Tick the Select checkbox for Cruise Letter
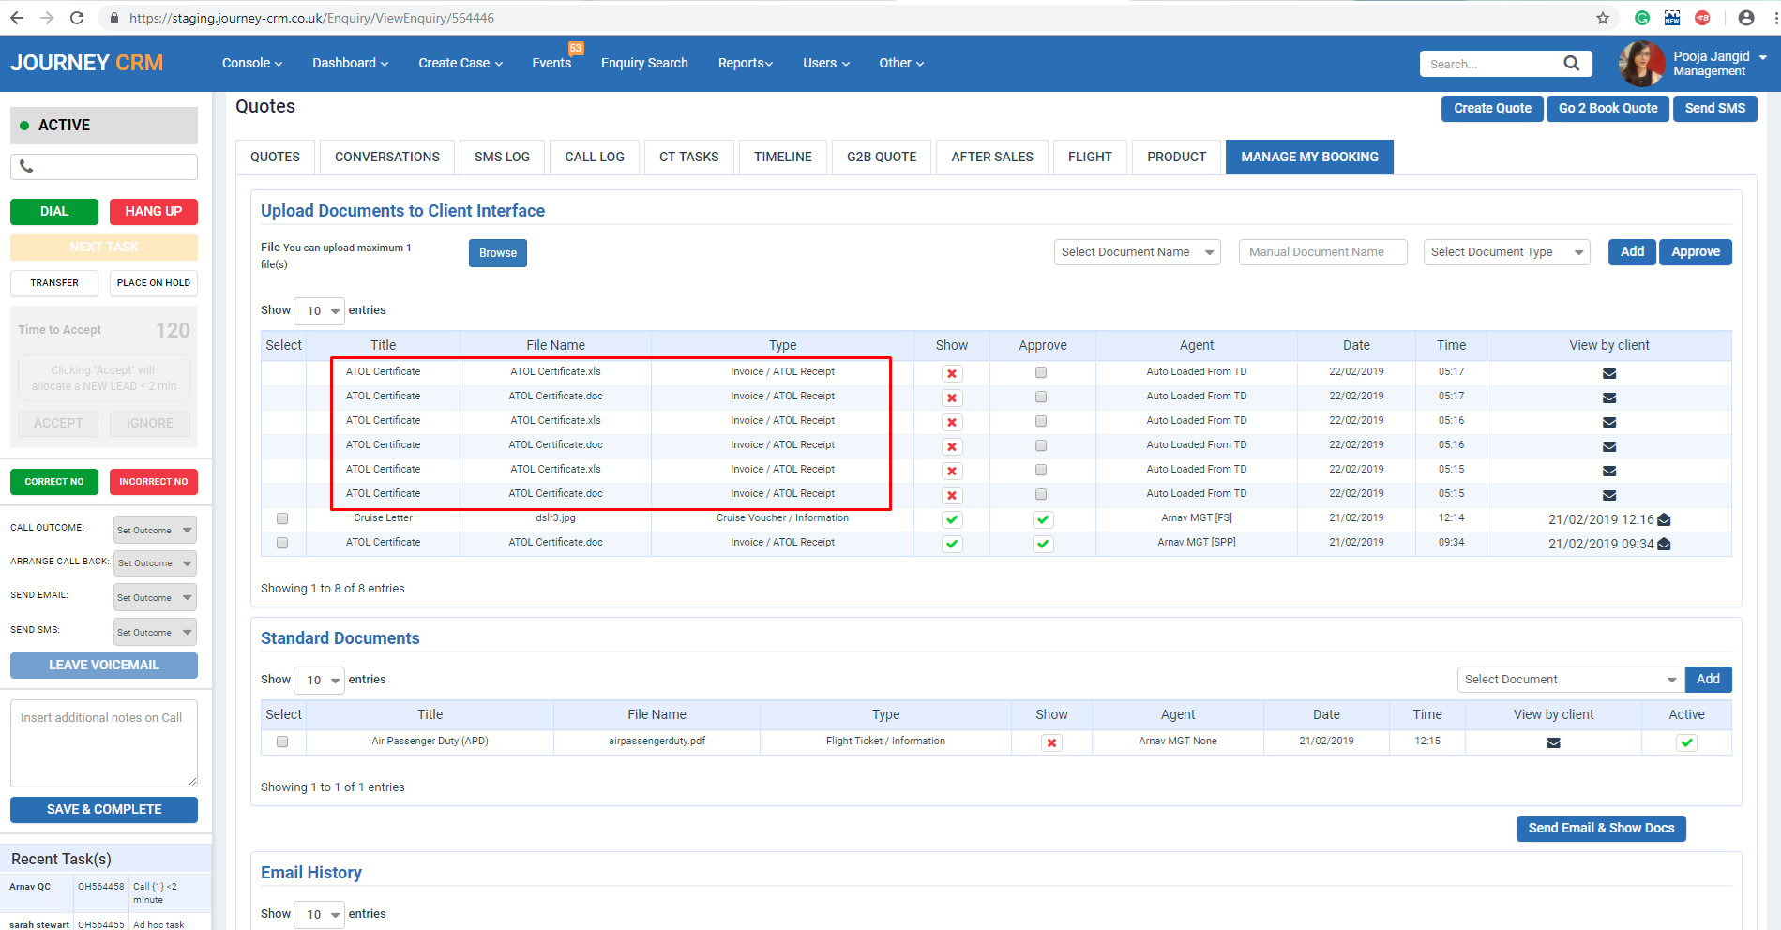The width and height of the screenshot is (1781, 930). pyautogui.click(x=282, y=518)
